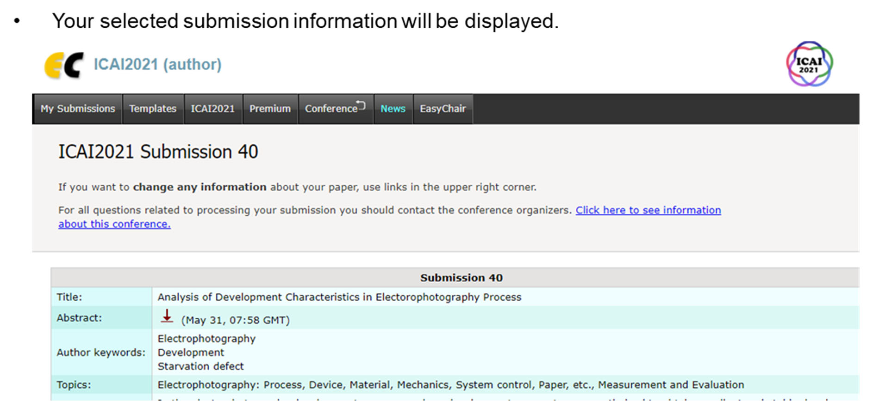Select the paper title text in table
The height and width of the screenshot is (401, 879).
coord(339,297)
